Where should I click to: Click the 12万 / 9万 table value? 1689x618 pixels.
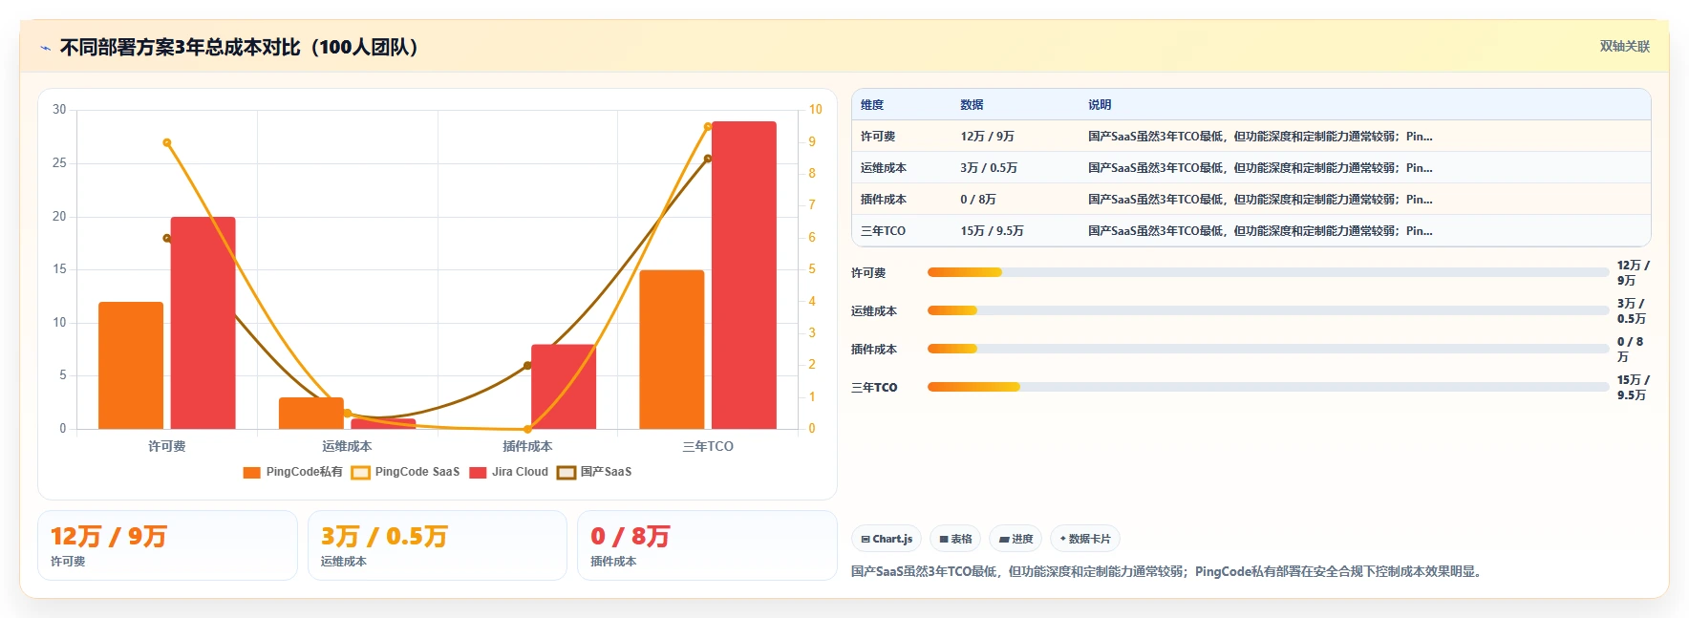pyautogui.click(x=987, y=137)
